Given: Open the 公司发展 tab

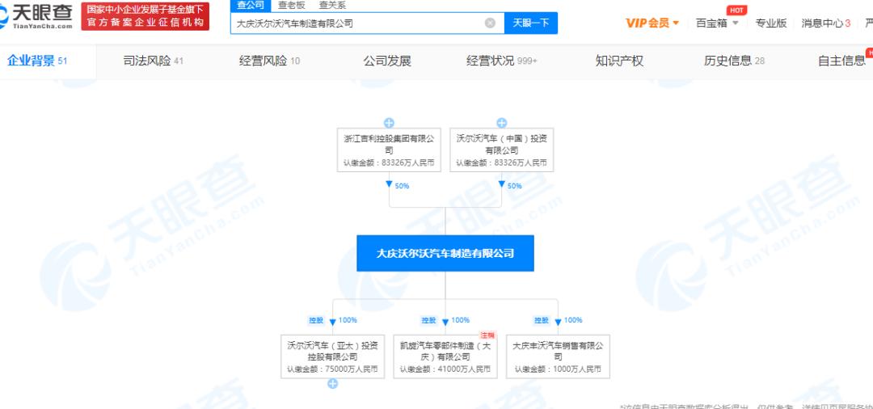Looking at the screenshot, I should coord(387,61).
